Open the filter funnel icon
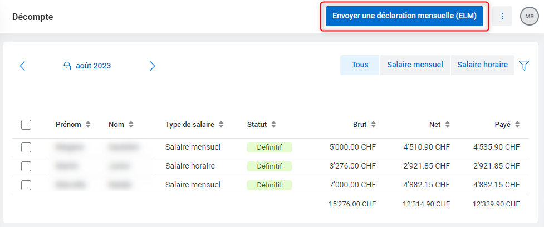544x227 pixels. tap(524, 65)
